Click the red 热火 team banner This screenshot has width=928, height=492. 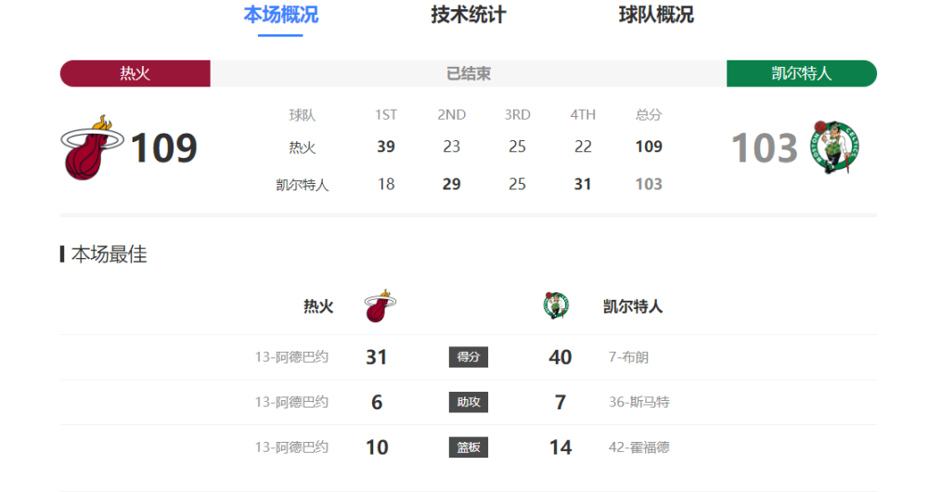(135, 73)
